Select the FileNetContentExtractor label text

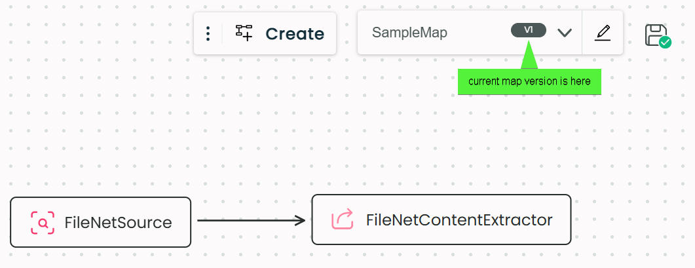(459, 220)
